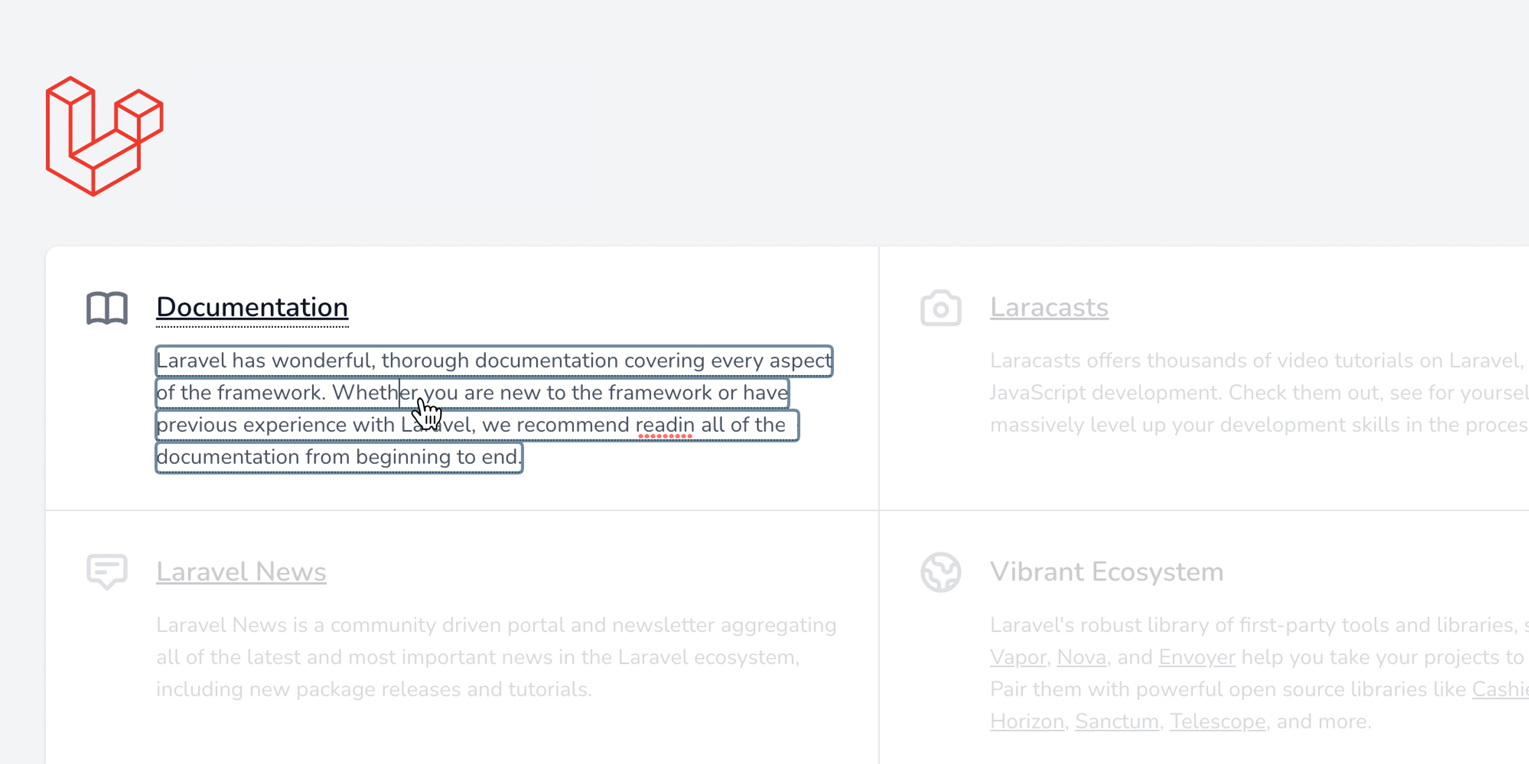Click the open book Documentation icon
Screen dimensions: 1529x764
107,308
